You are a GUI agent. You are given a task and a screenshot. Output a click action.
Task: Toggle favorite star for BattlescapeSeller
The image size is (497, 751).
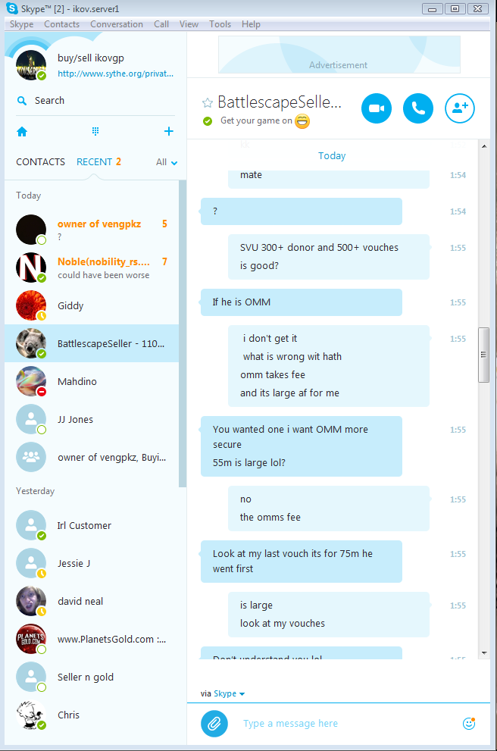208,102
